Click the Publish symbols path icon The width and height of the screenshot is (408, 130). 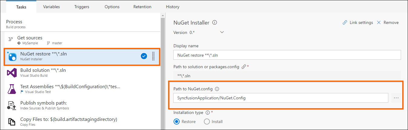(12, 105)
